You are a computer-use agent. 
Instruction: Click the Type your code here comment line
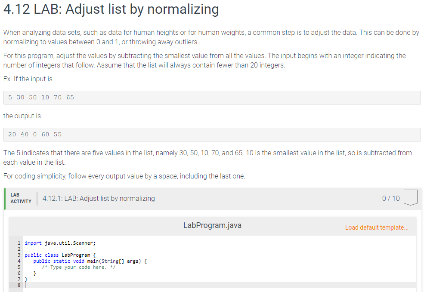(x=78, y=267)
